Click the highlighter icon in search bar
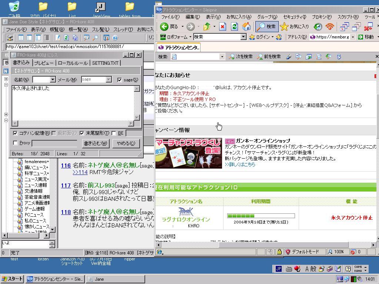379x284 pixels. (x=289, y=57)
